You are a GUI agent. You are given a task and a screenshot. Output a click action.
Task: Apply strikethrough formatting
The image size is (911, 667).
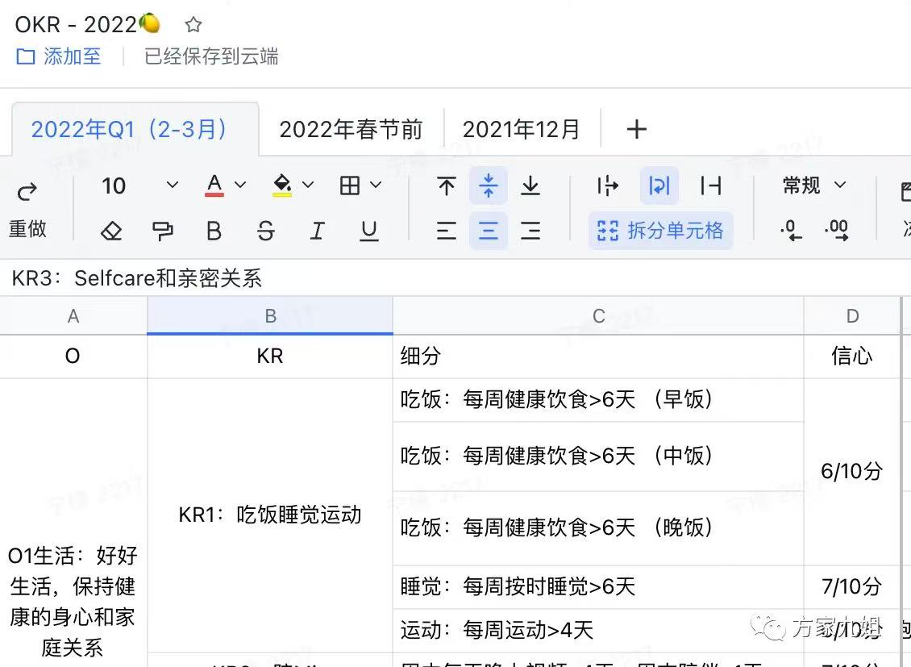pyautogui.click(x=265, y=231)
